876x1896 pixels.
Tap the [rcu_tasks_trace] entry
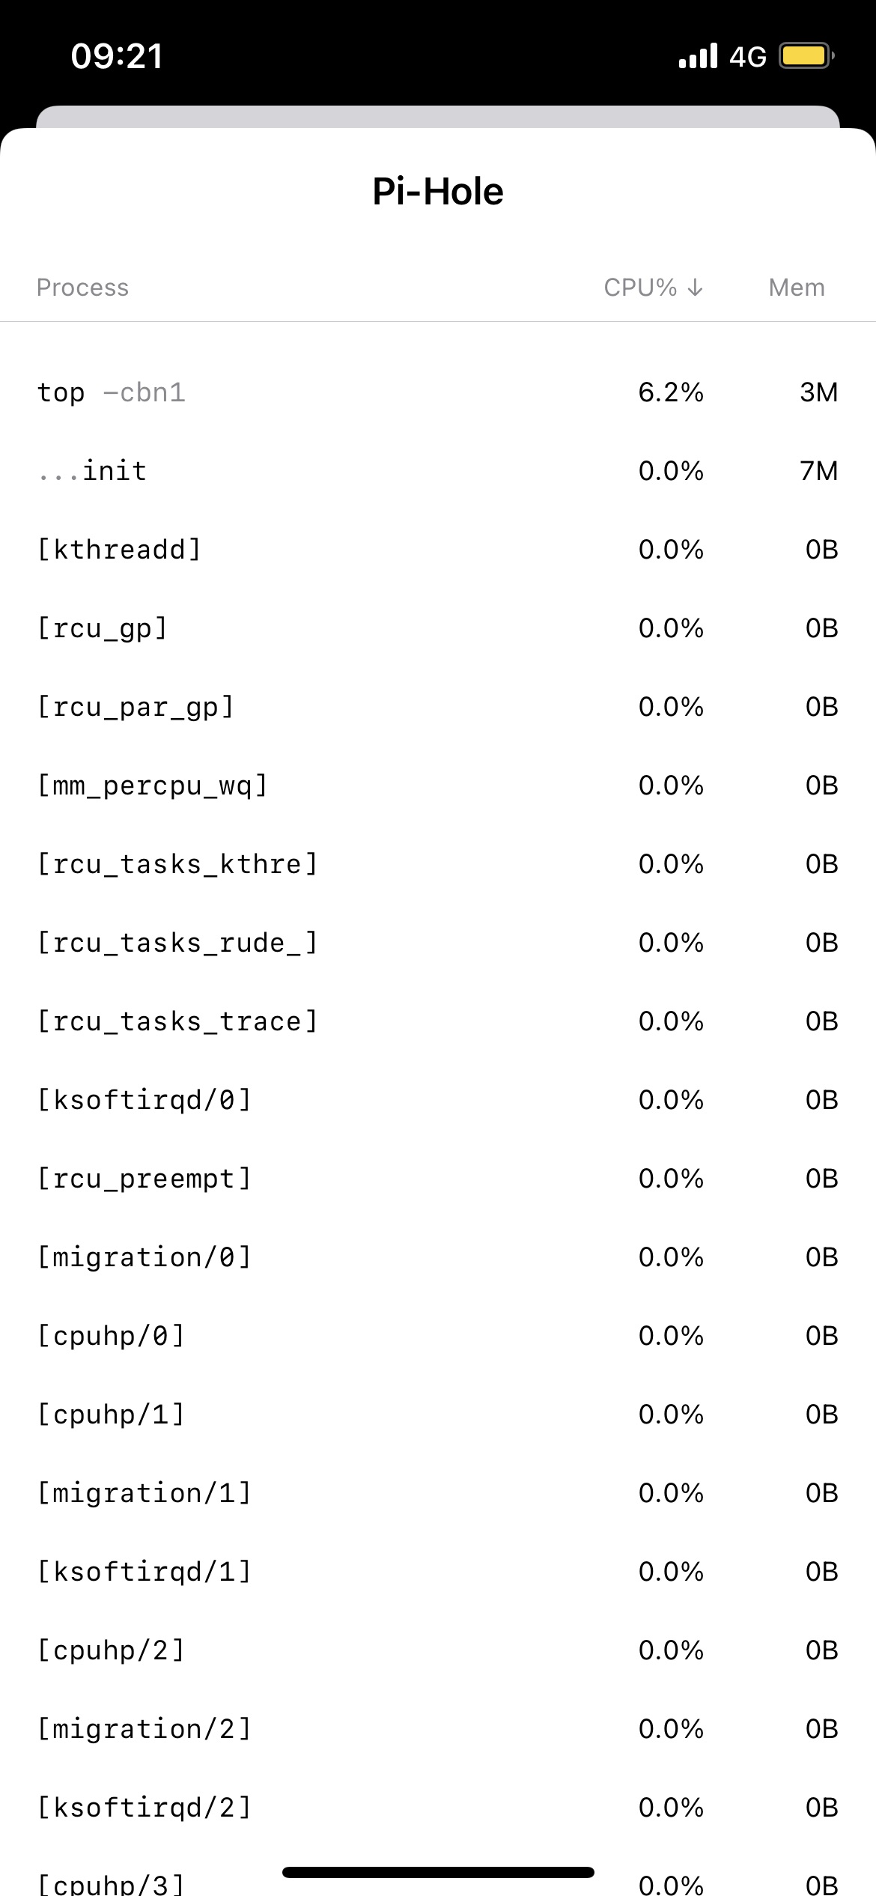click(x=438, y=1021)
